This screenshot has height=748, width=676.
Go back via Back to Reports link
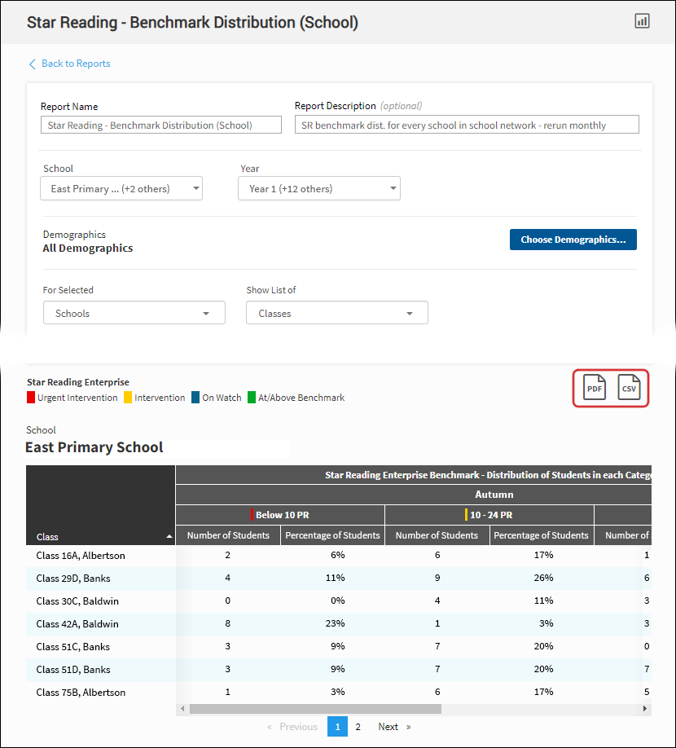[x=76, y=64]
